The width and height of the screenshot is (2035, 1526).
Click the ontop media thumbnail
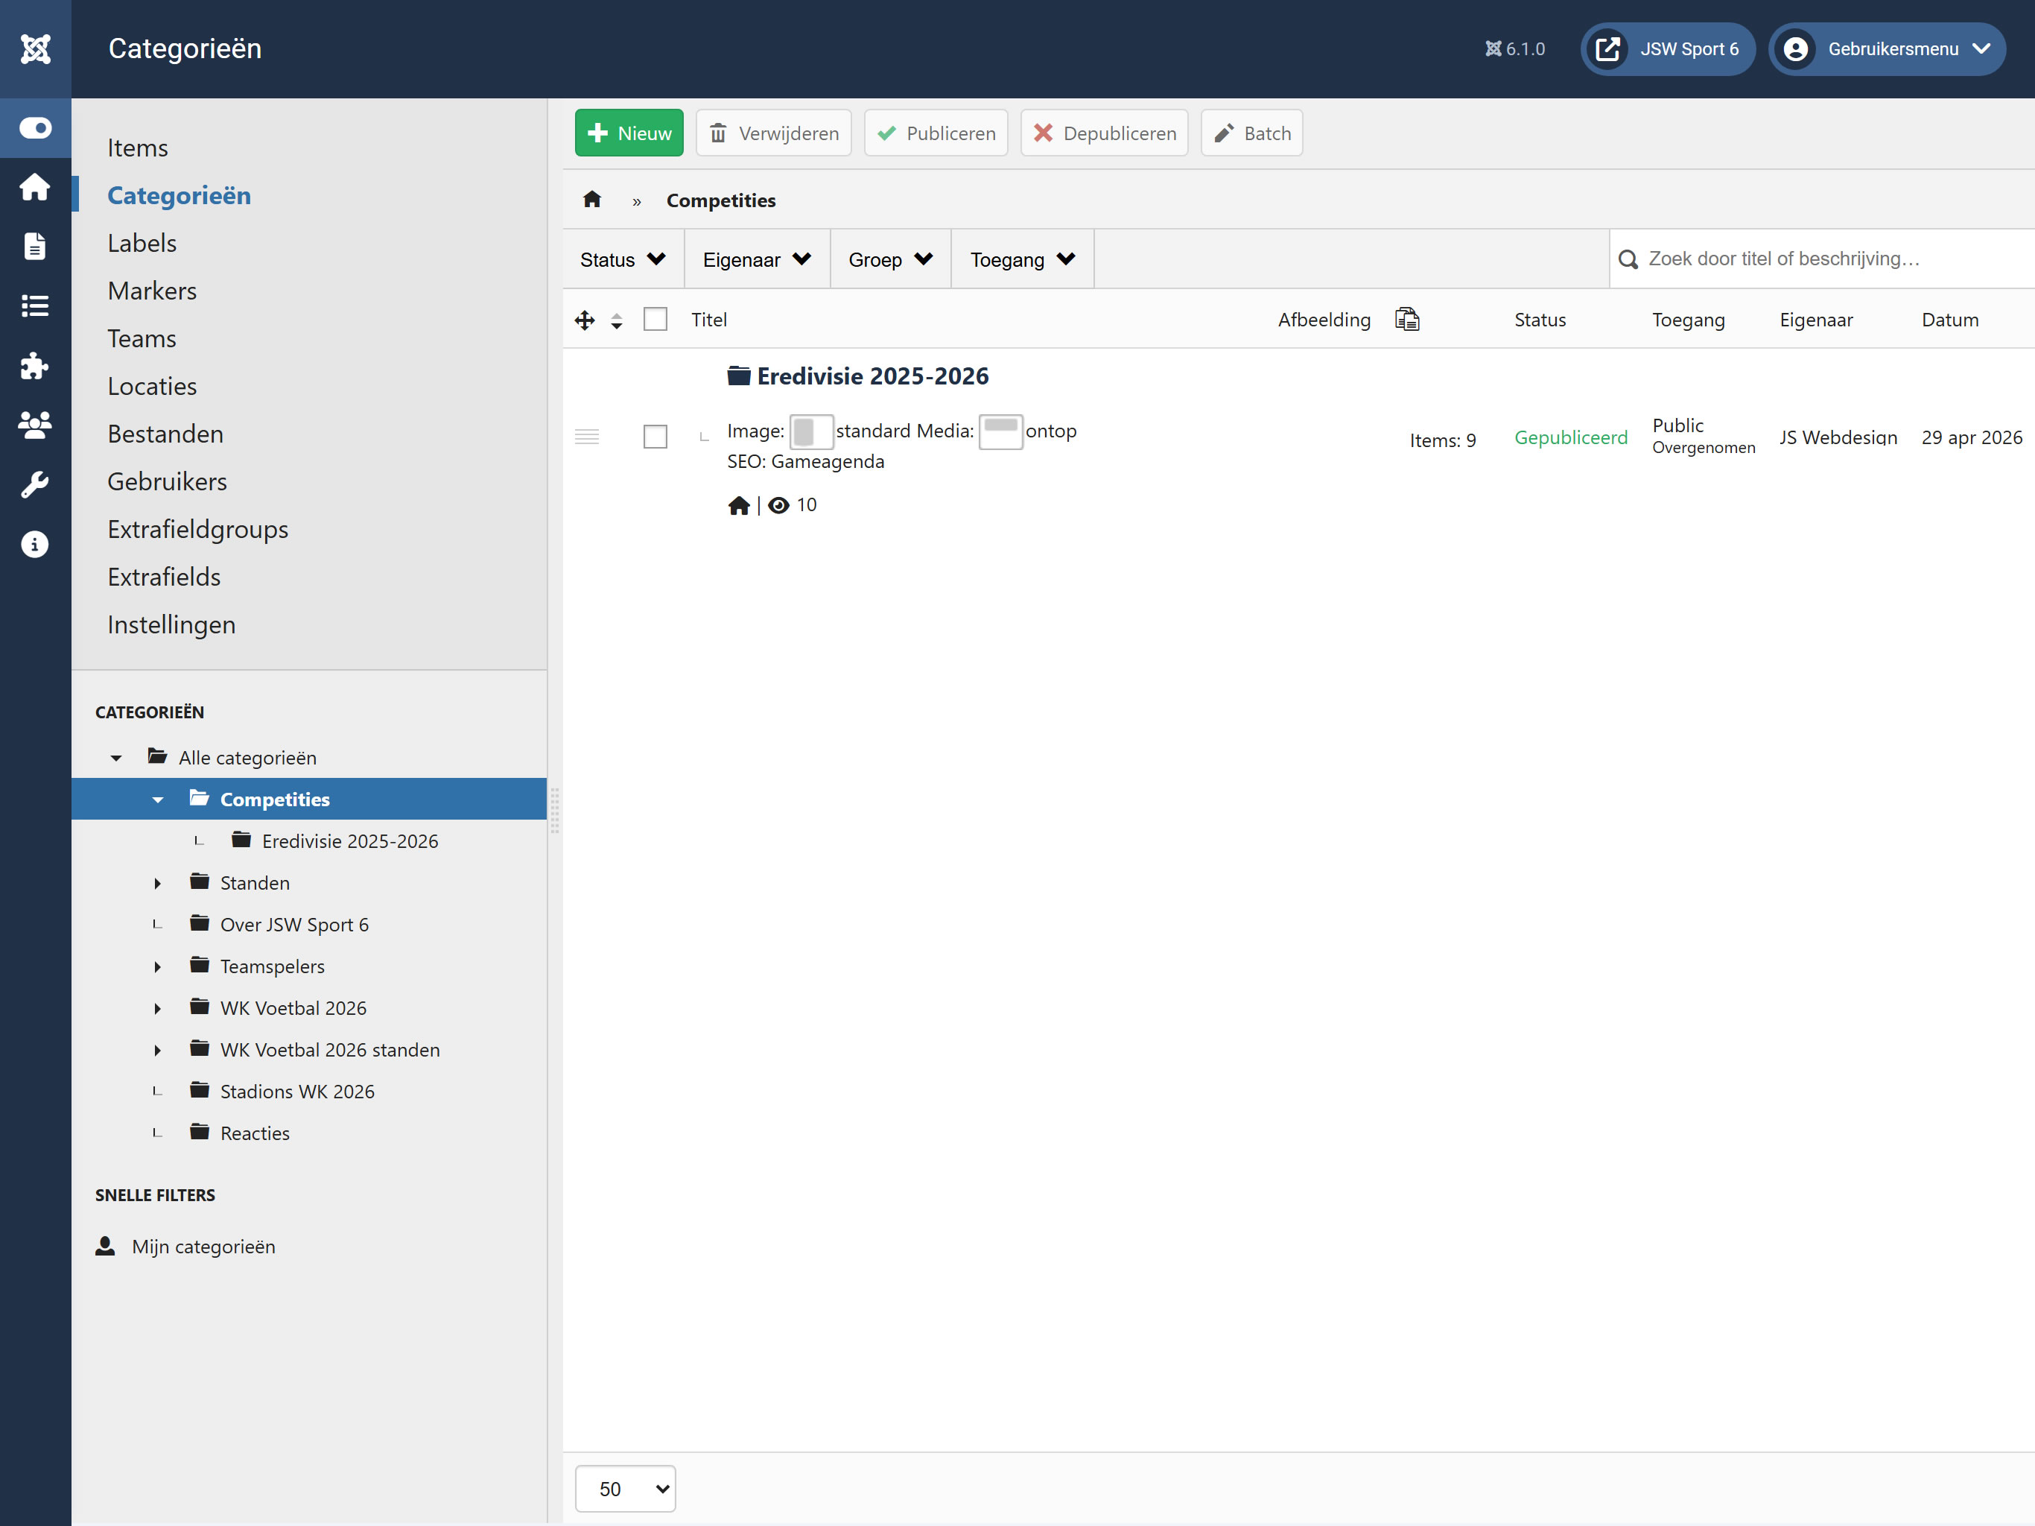[1000, 431]
